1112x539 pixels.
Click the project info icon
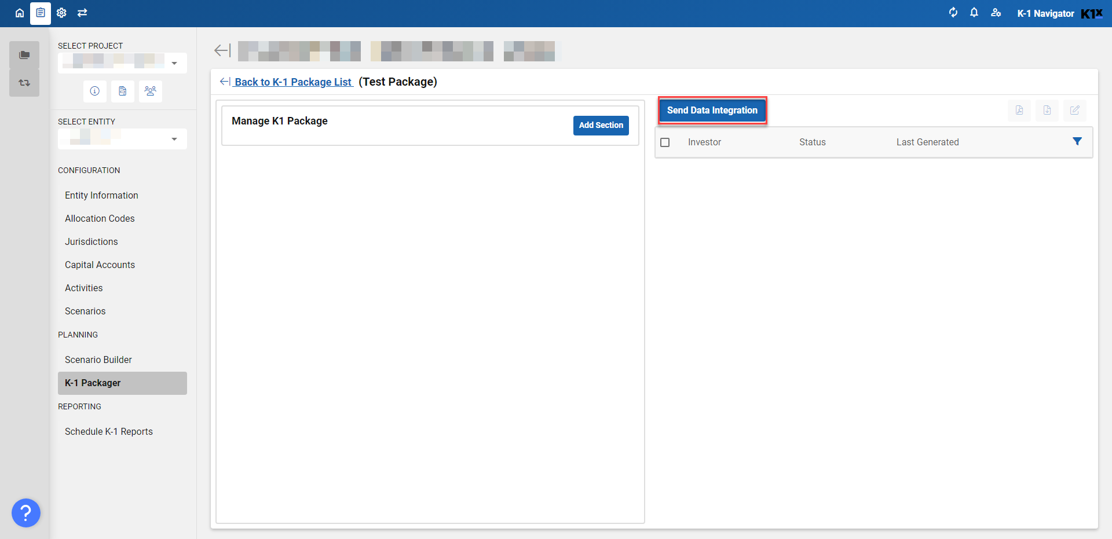[95, 91]
